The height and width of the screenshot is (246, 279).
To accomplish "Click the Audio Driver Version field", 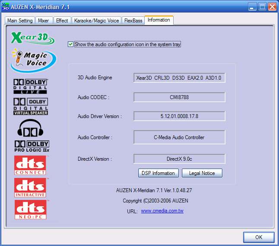I will 179,116.
